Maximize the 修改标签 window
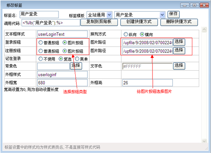This screenshot has height=153, width=211. pos(194,5)
